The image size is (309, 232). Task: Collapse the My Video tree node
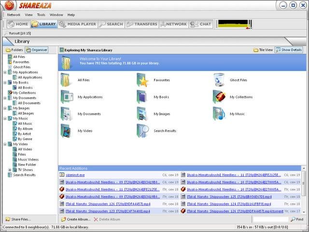tap(5, 144)
